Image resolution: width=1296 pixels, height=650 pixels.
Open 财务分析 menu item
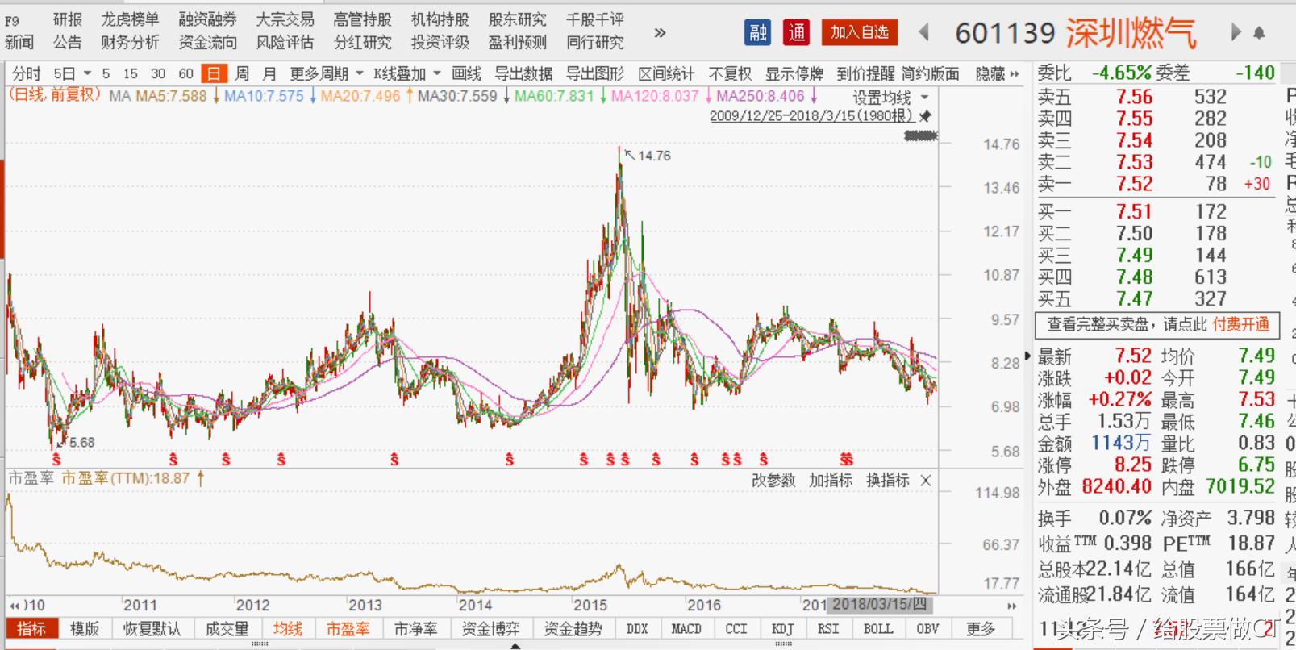(x=131, y=42)
